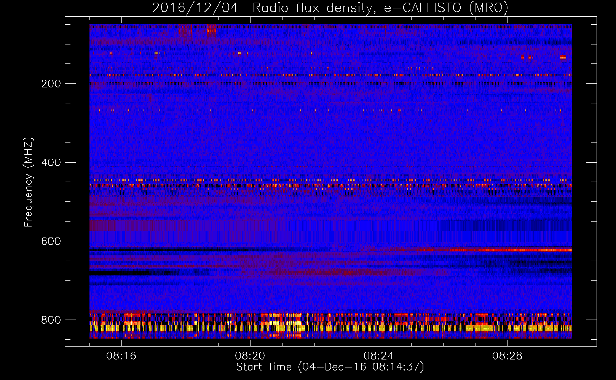The width and height of the screenshot is (616, 380).
Task: Click the 08:16 time tick label
Action: pyautogui.click(x=121, y=356)
